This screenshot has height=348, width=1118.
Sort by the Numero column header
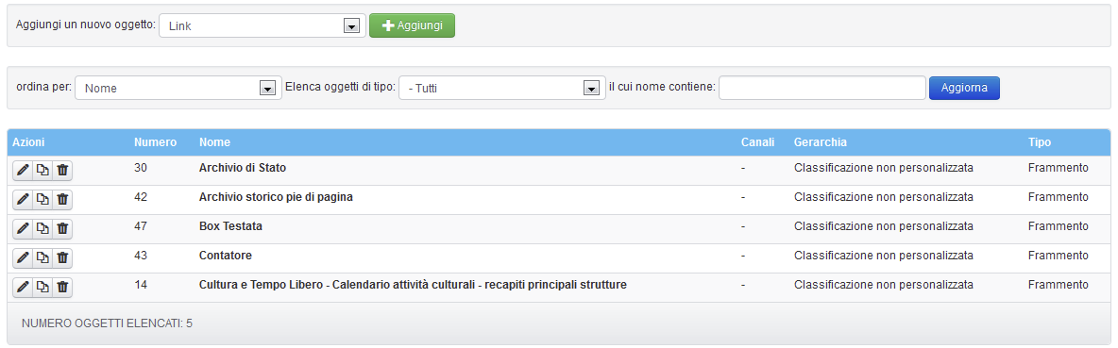[x=156, y=142]
